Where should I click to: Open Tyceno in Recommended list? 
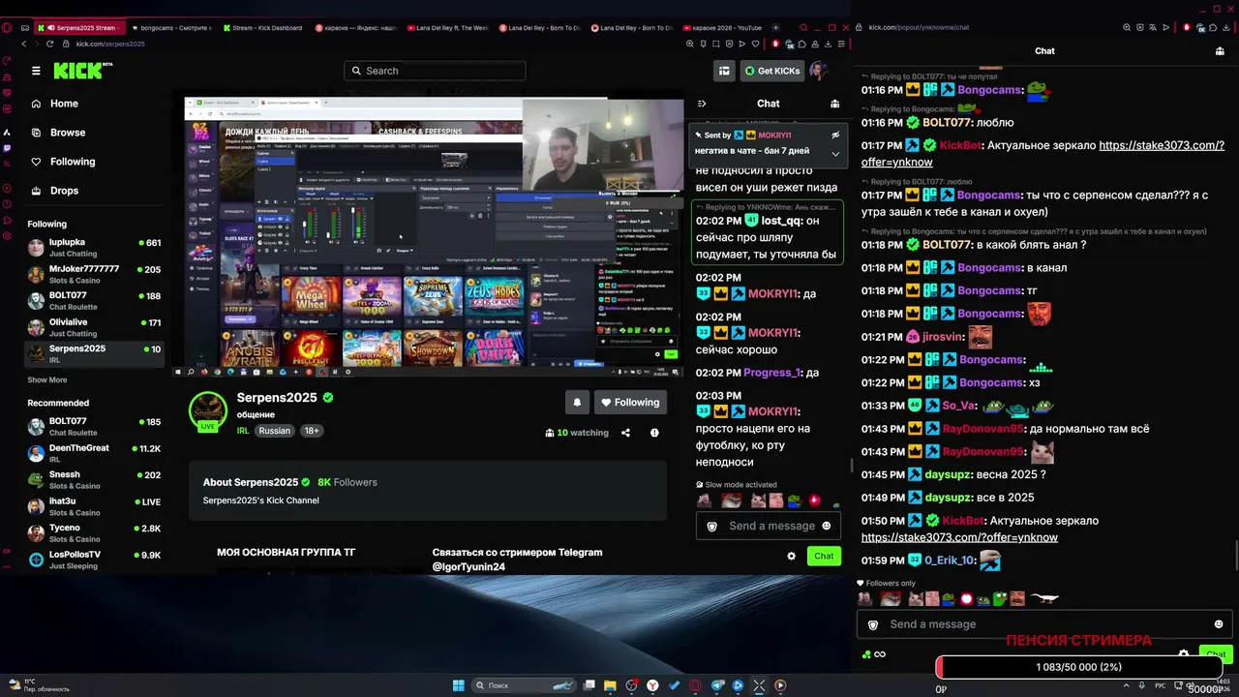[95, 532]
